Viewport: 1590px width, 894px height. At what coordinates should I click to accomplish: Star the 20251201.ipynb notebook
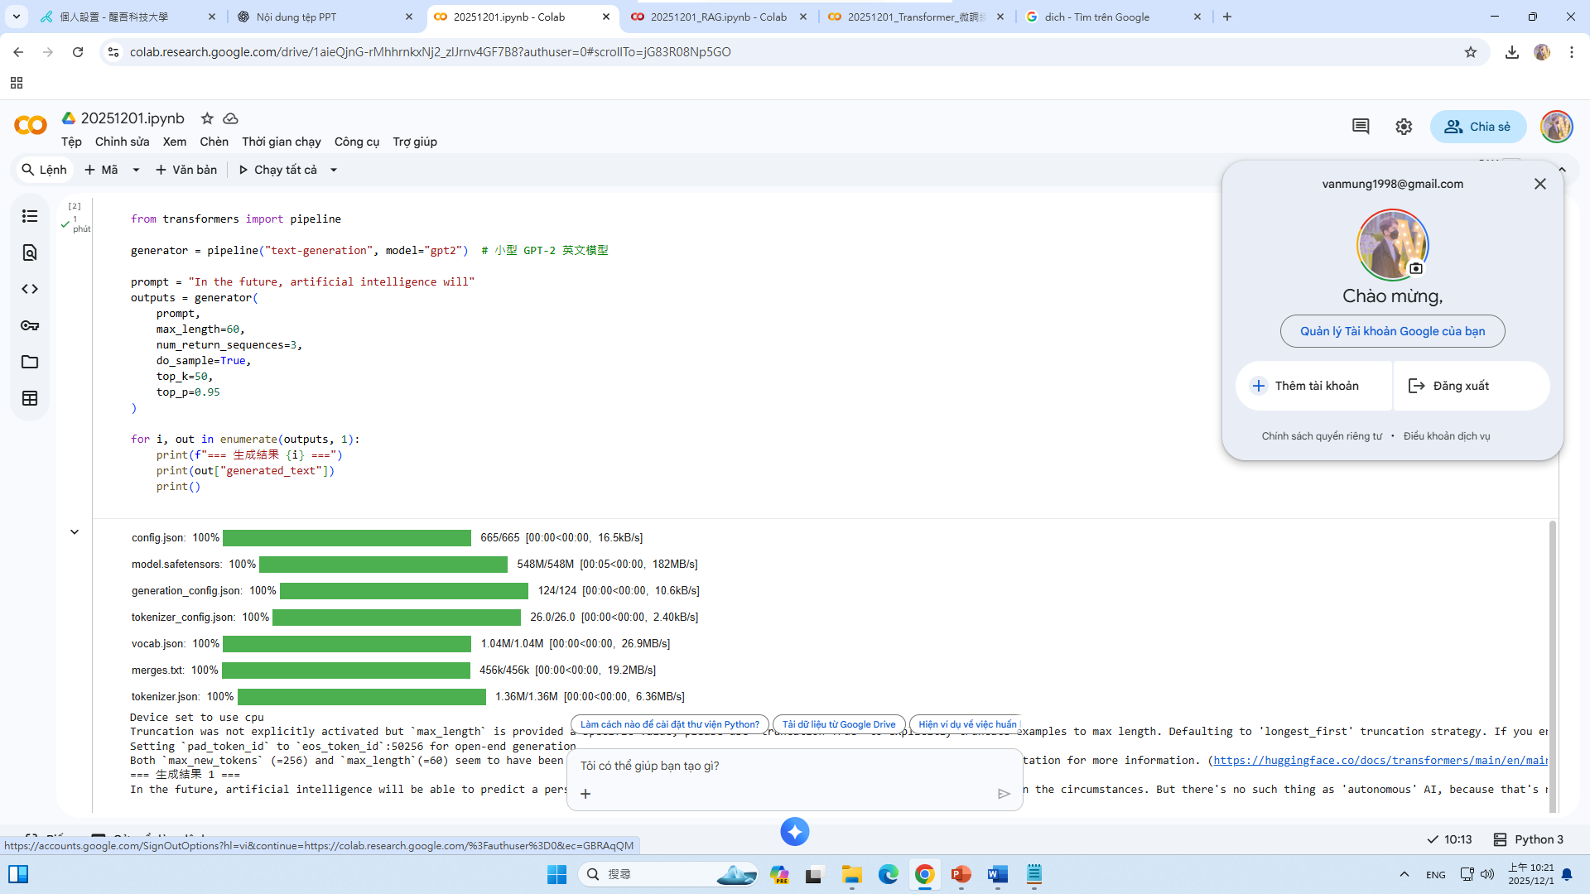pyautogui.click(x=207, y=118)
